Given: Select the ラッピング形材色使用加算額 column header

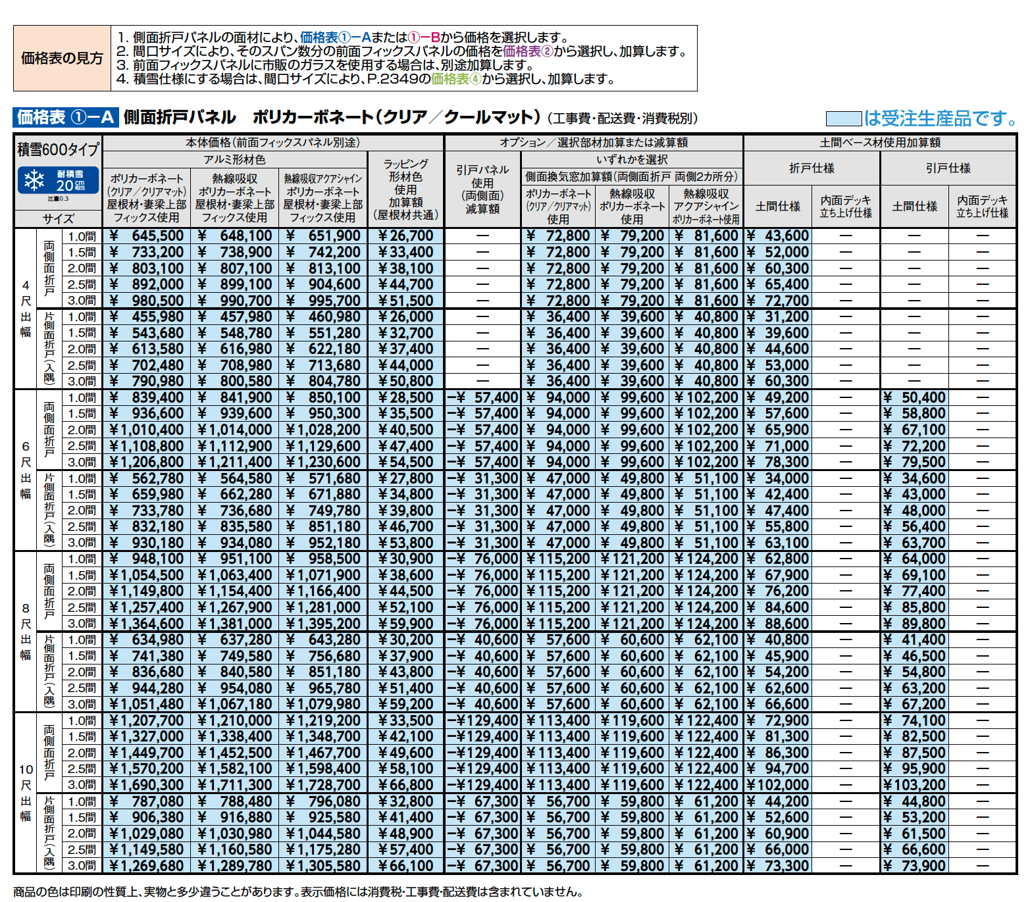Looking at the screenshot, I should click(405, 189).
